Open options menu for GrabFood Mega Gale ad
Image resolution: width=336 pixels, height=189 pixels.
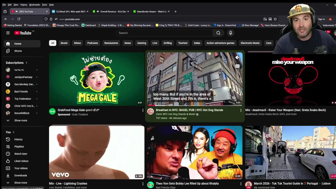143,110
